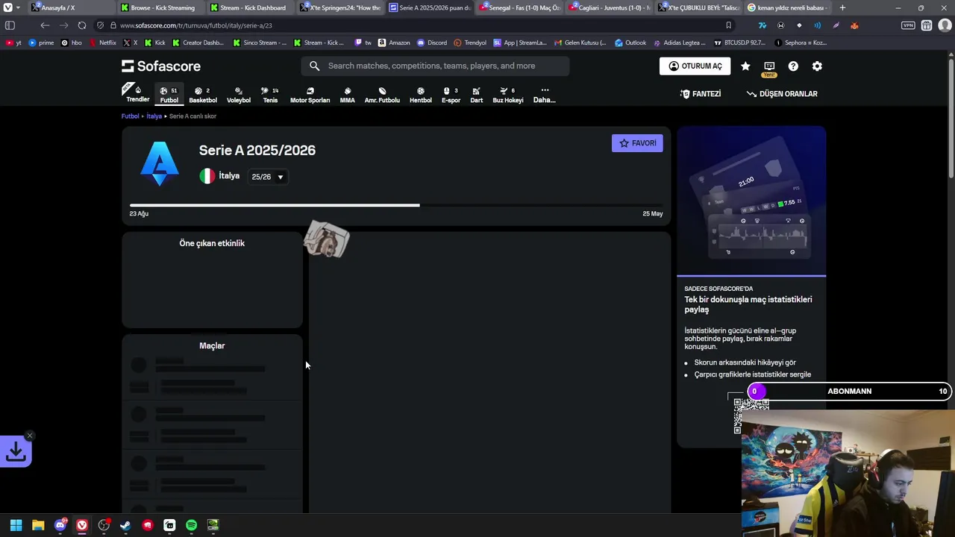The width and height of the screenshot is (955, 537).
Task: Open the Buz Hokeyi category
Action: 507,94
